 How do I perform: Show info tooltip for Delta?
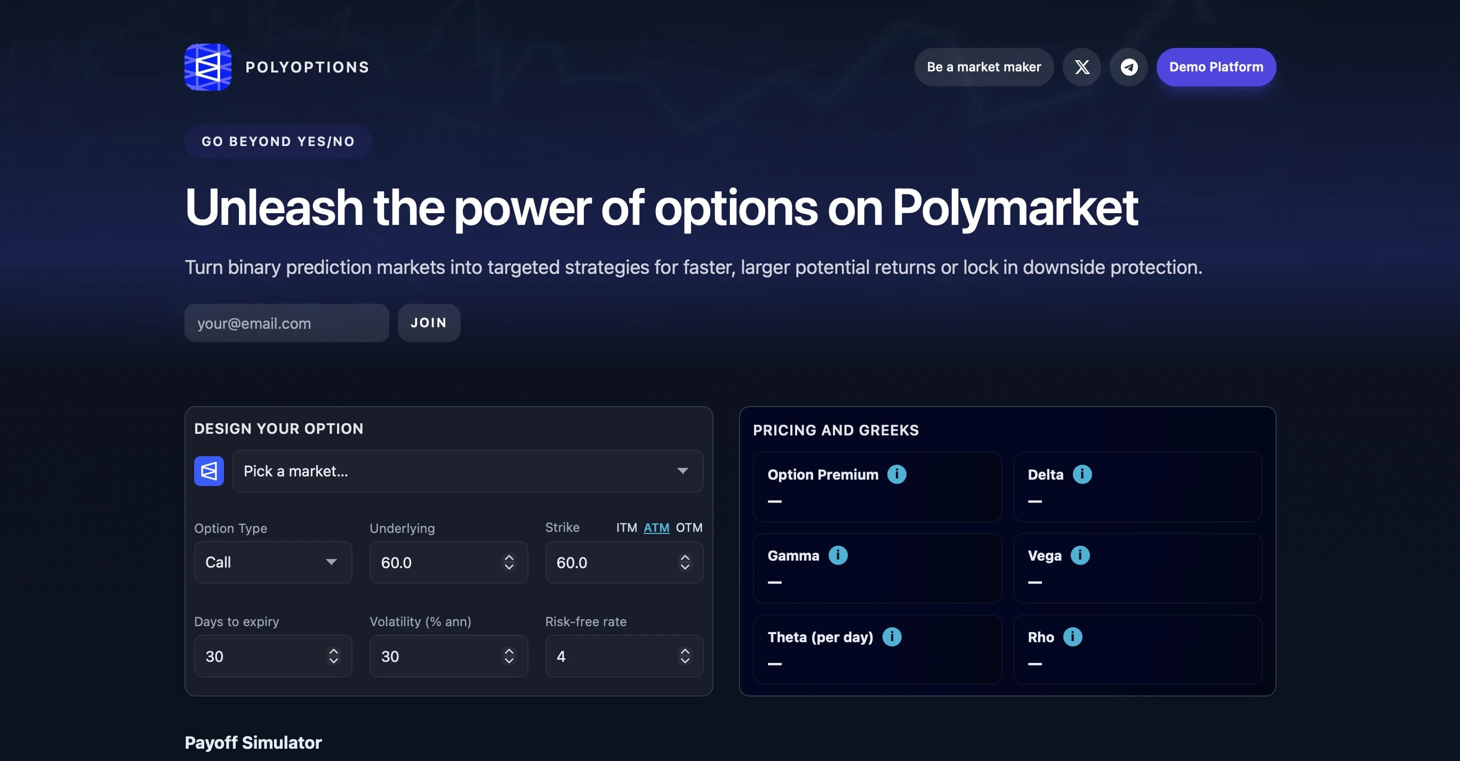1082,474
